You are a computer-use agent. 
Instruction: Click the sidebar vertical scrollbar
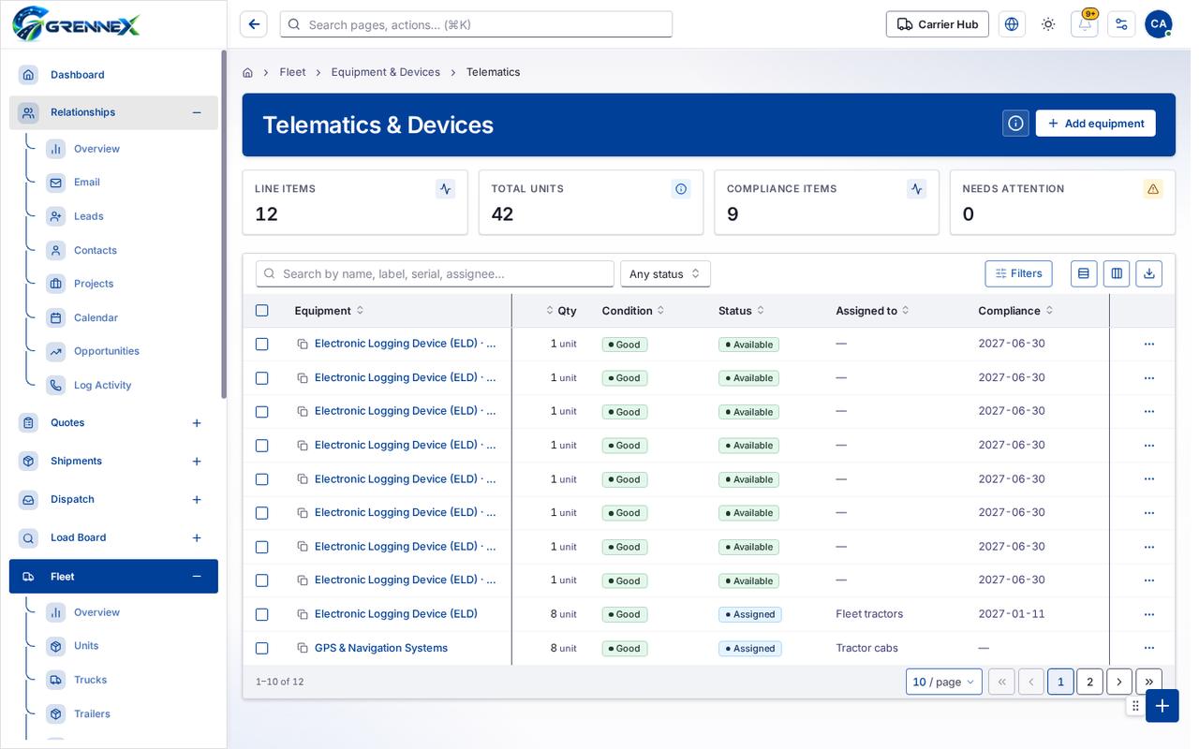(224, 225)
